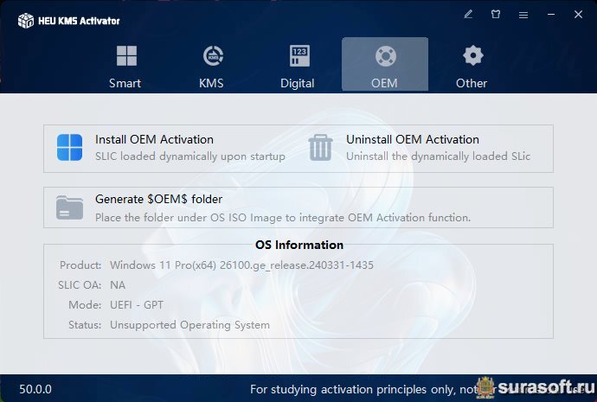Viewport: 597px width, 402px height.
Task: Click the Unsupported Operating System status text
Action: (x=190, y=325)
